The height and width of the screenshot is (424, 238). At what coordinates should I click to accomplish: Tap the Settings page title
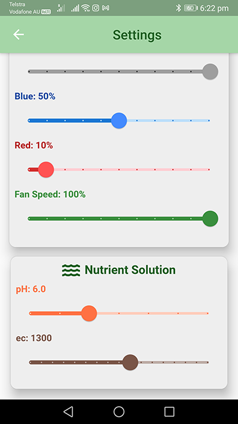point(137,35)
